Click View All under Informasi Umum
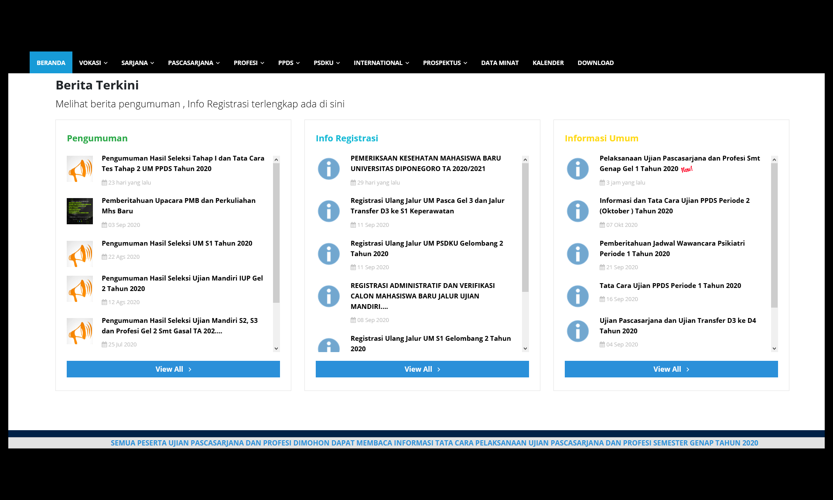 (x=671, y=369)
